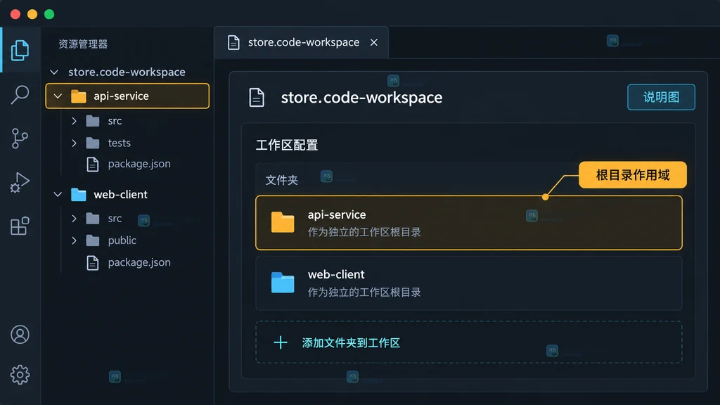
Task: Click blue web-client folder icon in tree
Action: [x=79, y=195]
